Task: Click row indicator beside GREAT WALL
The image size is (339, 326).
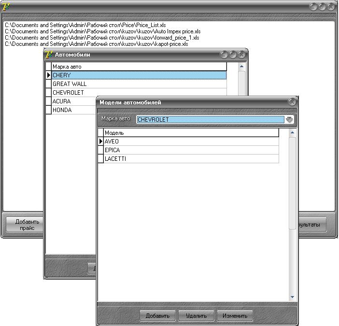Action: 48,84
